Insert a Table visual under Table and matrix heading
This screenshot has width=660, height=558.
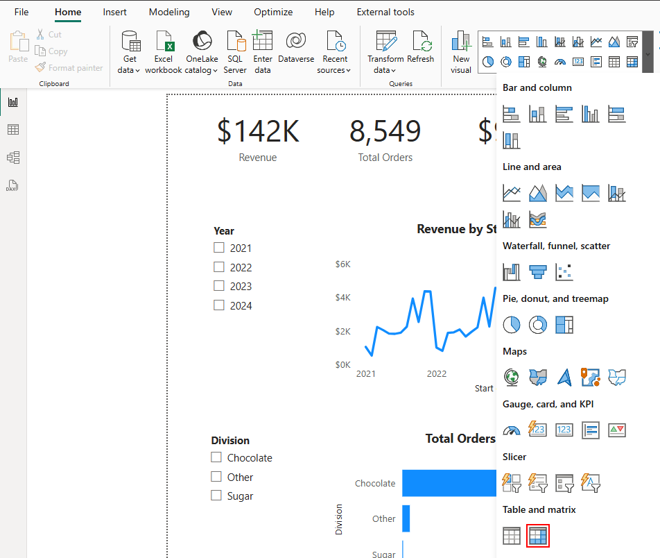pos(512,536)
